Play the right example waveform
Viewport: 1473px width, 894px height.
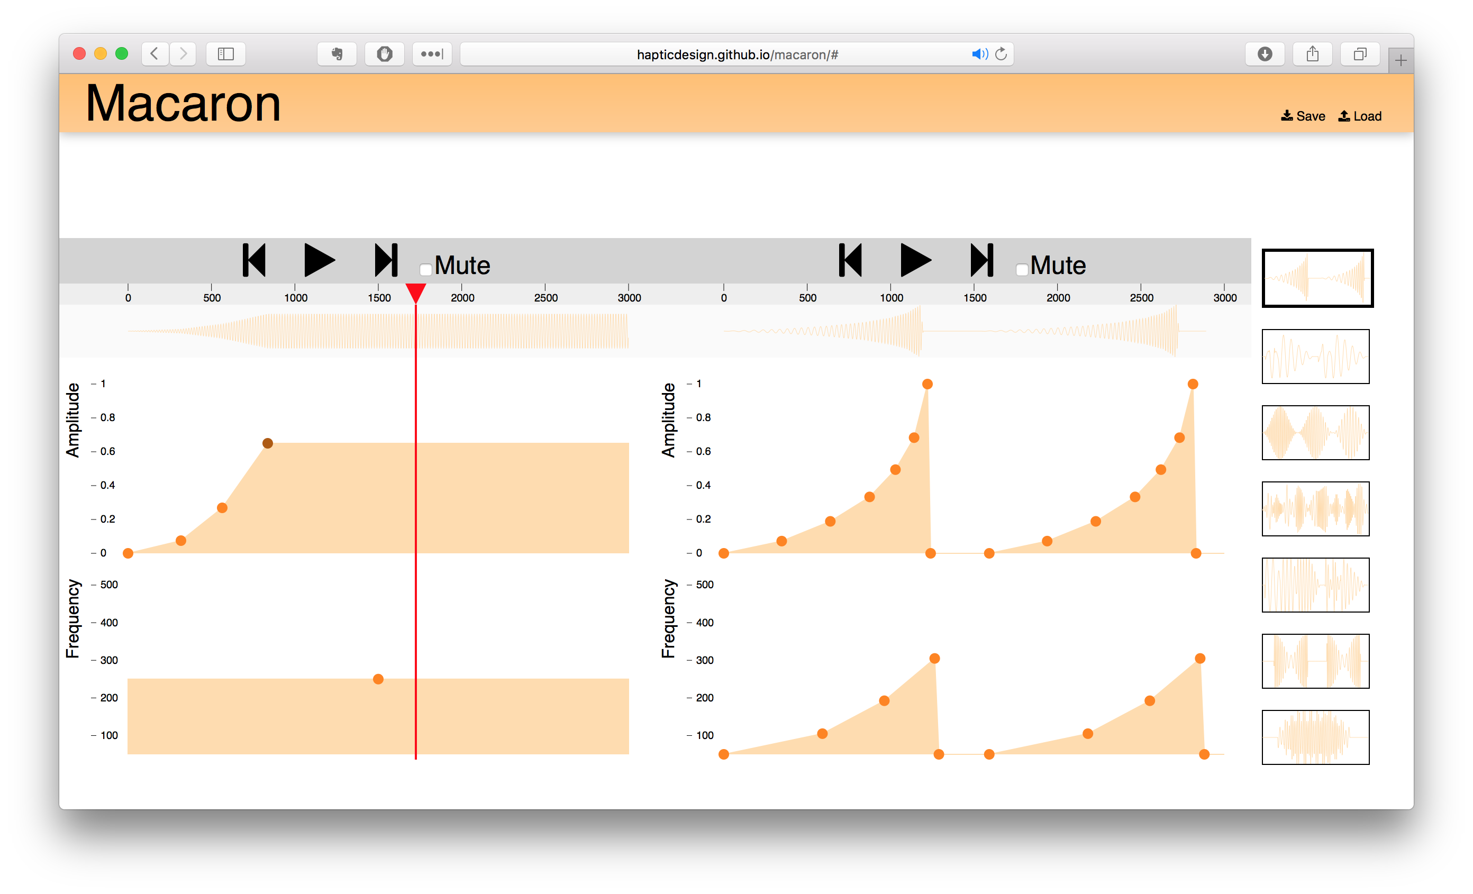tap(916, 260)
